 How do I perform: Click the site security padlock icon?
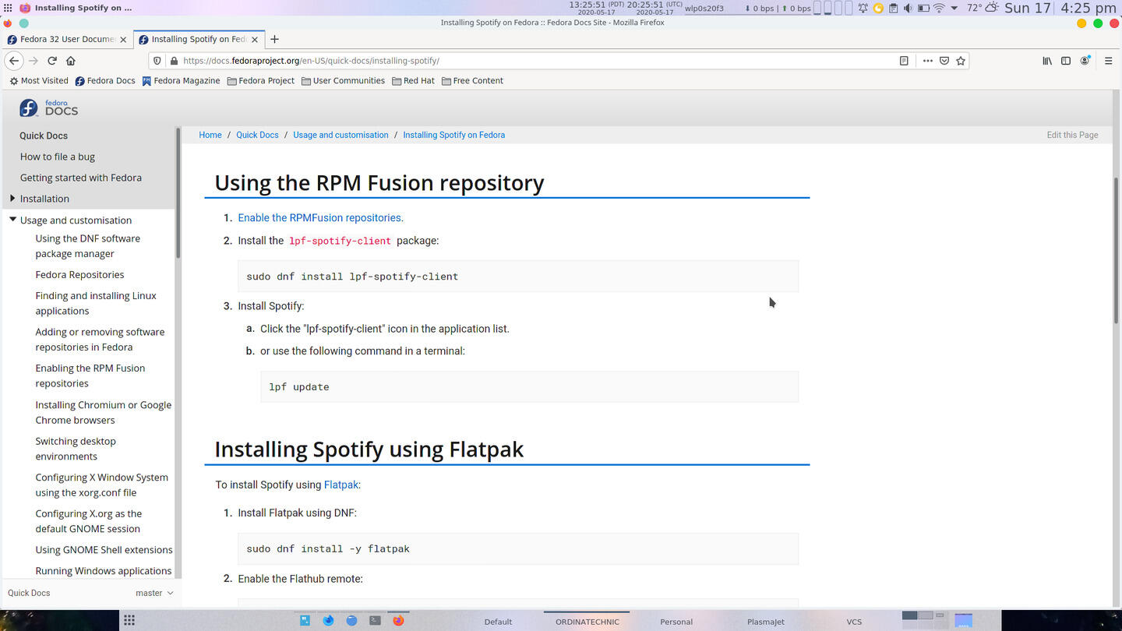tap(174, 61)
